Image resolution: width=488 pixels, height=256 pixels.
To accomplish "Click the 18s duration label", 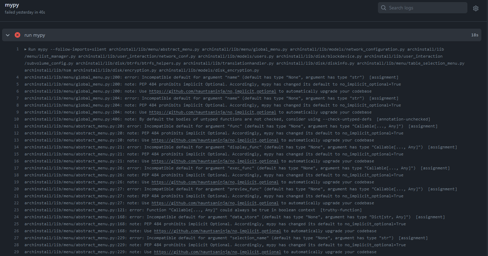I will [x=475, y=35].
